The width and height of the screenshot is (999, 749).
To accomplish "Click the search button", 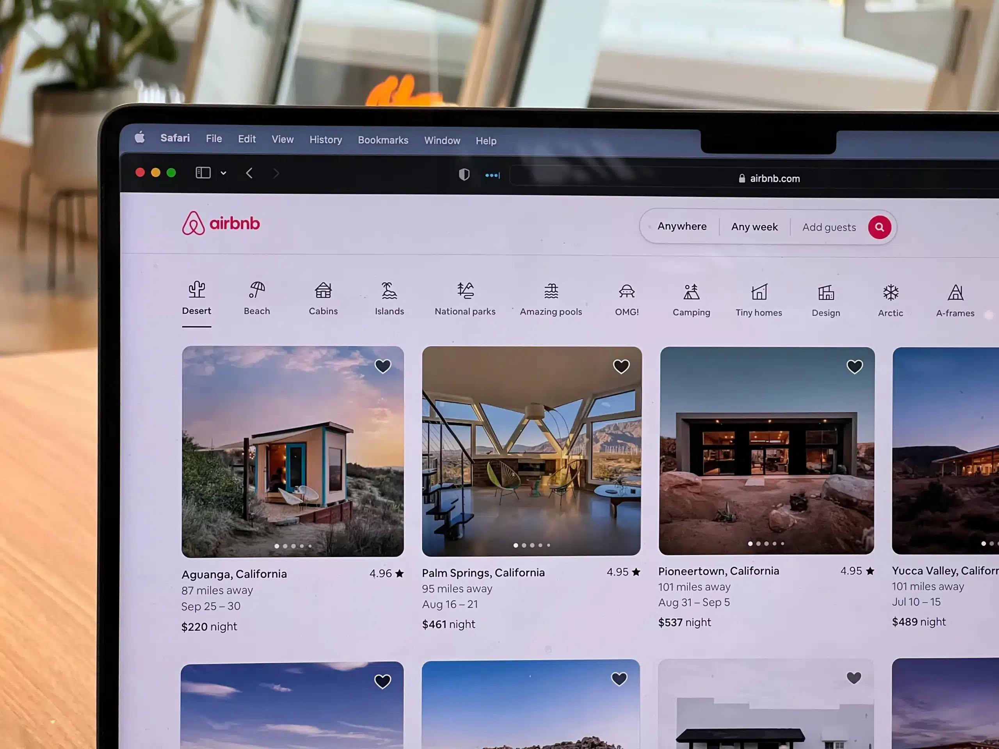I will point(880,227).
